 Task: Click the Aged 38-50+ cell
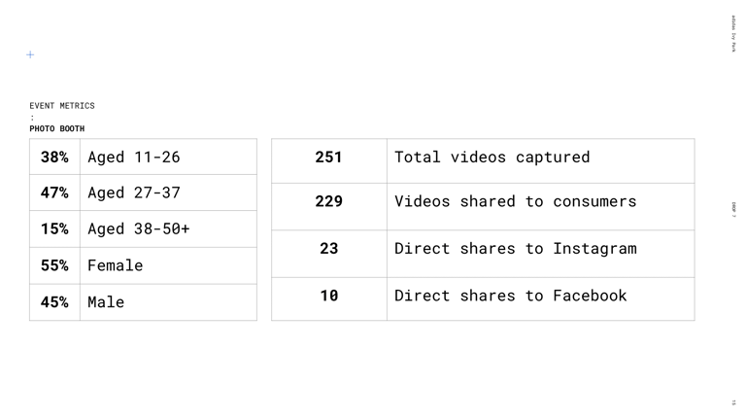click(168, 229)
